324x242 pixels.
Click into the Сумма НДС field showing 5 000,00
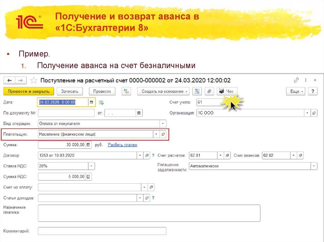[62, 177]
